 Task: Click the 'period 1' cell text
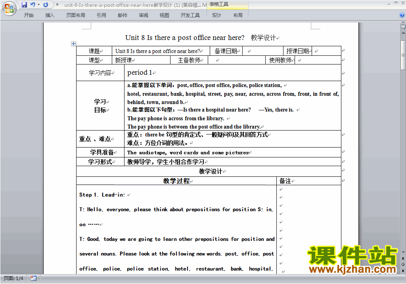pyautogui.click(x=140, y=73)
